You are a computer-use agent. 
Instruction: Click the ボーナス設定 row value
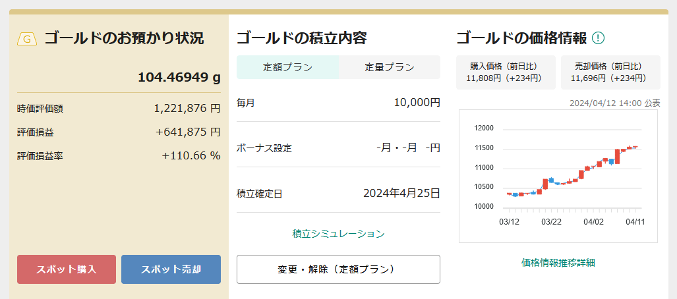407,148
